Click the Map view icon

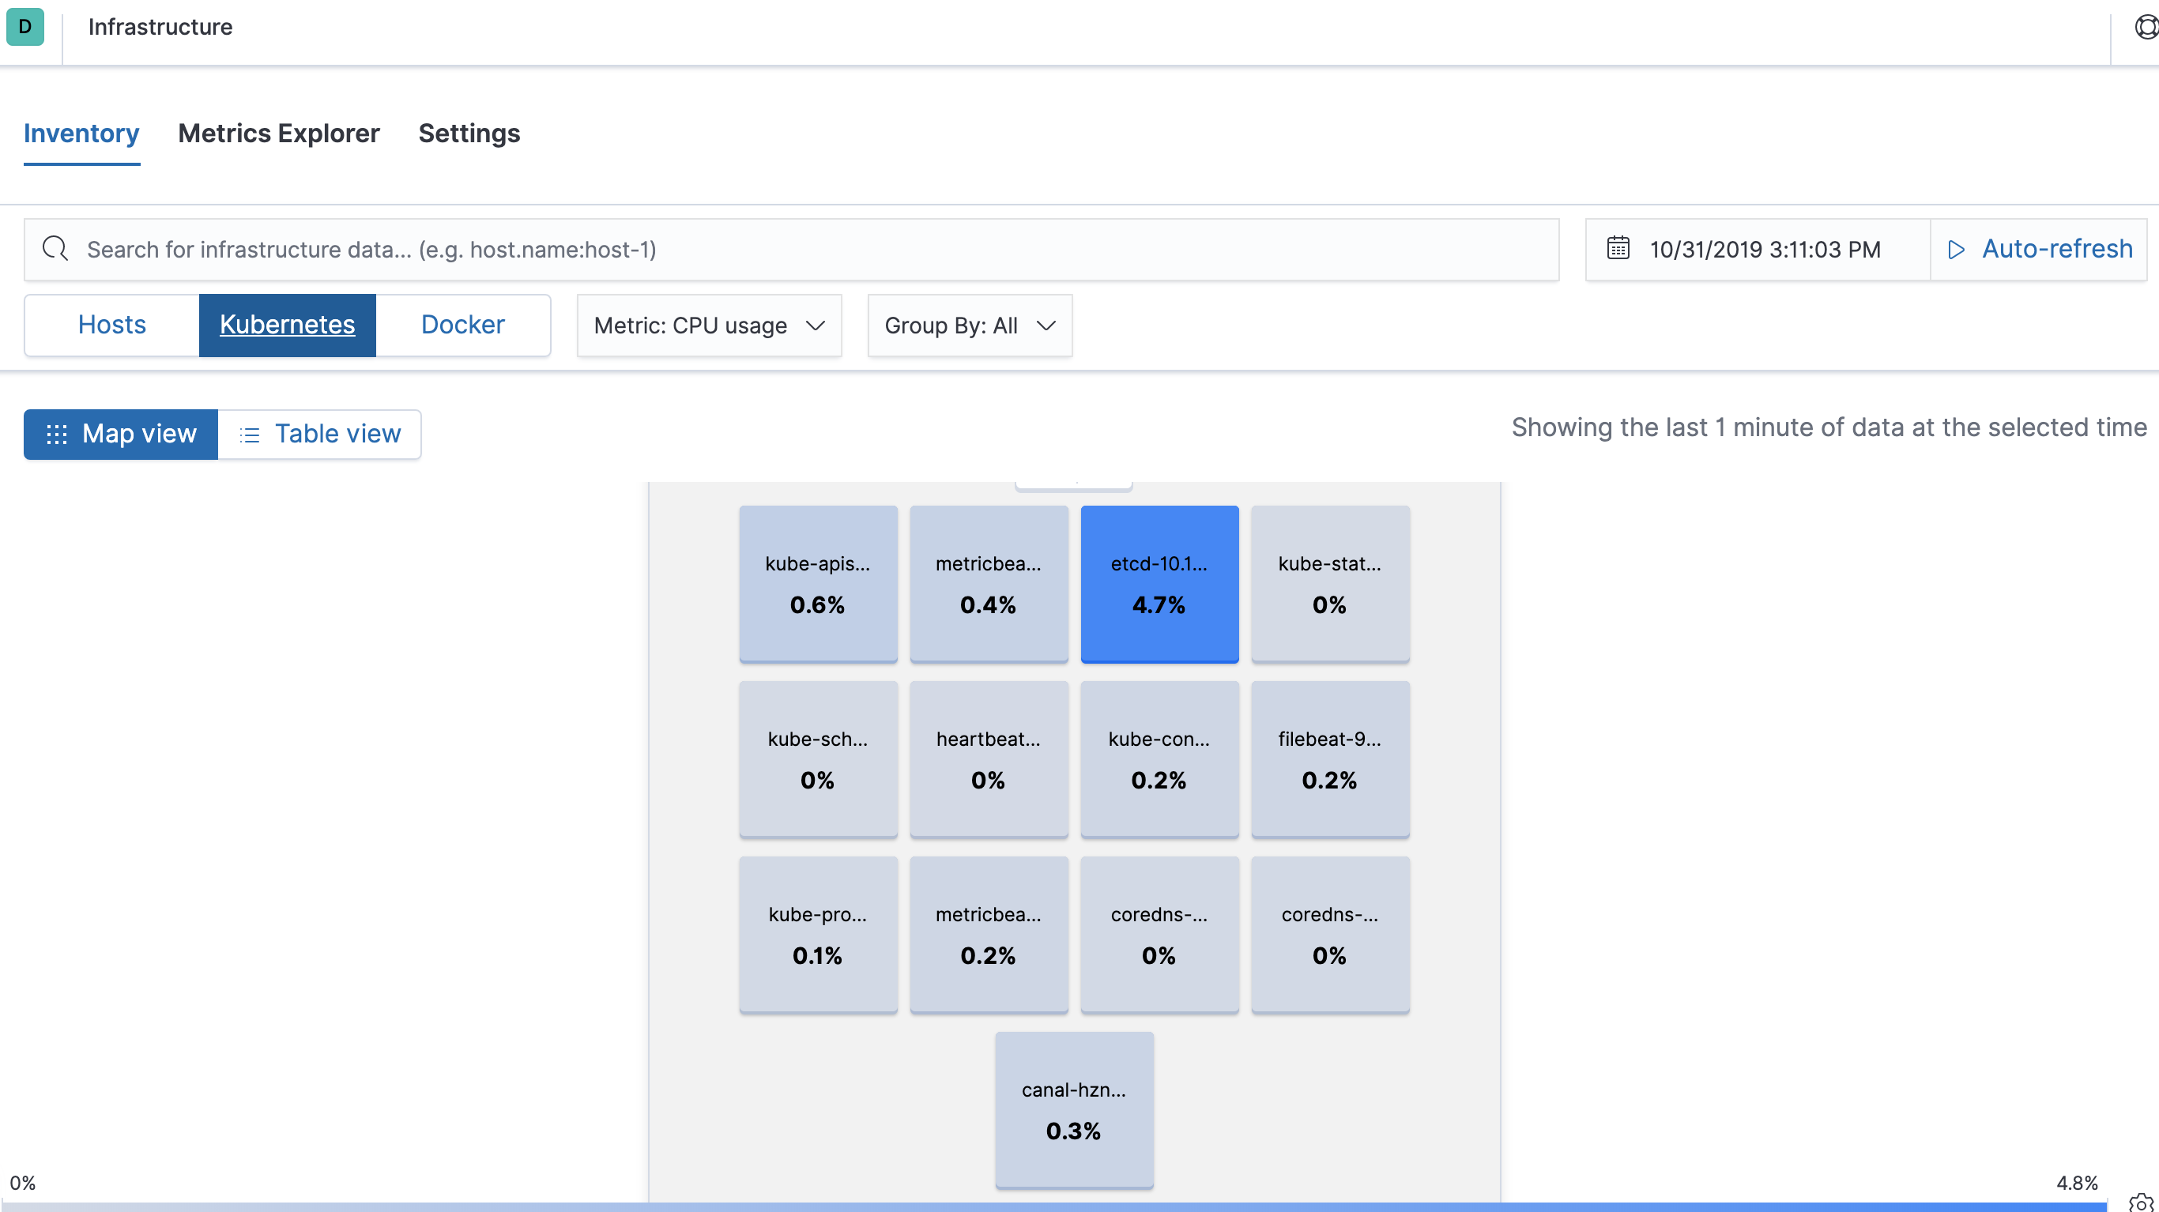56,434
